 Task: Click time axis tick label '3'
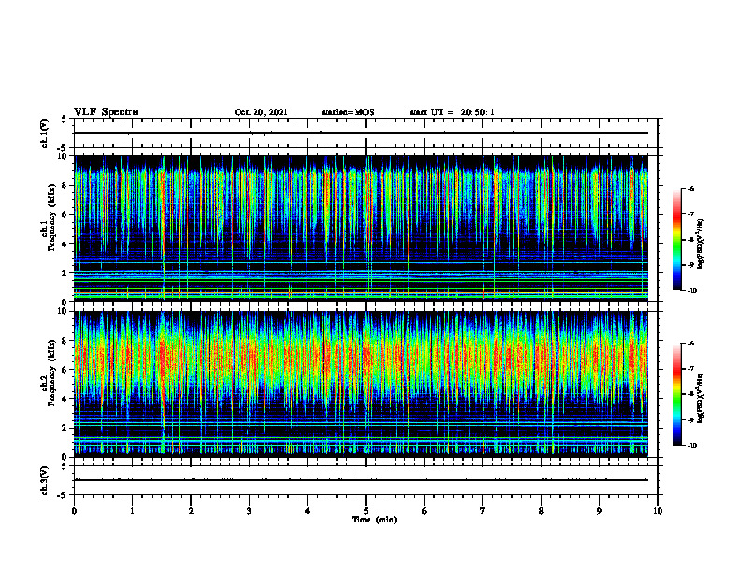249,511
